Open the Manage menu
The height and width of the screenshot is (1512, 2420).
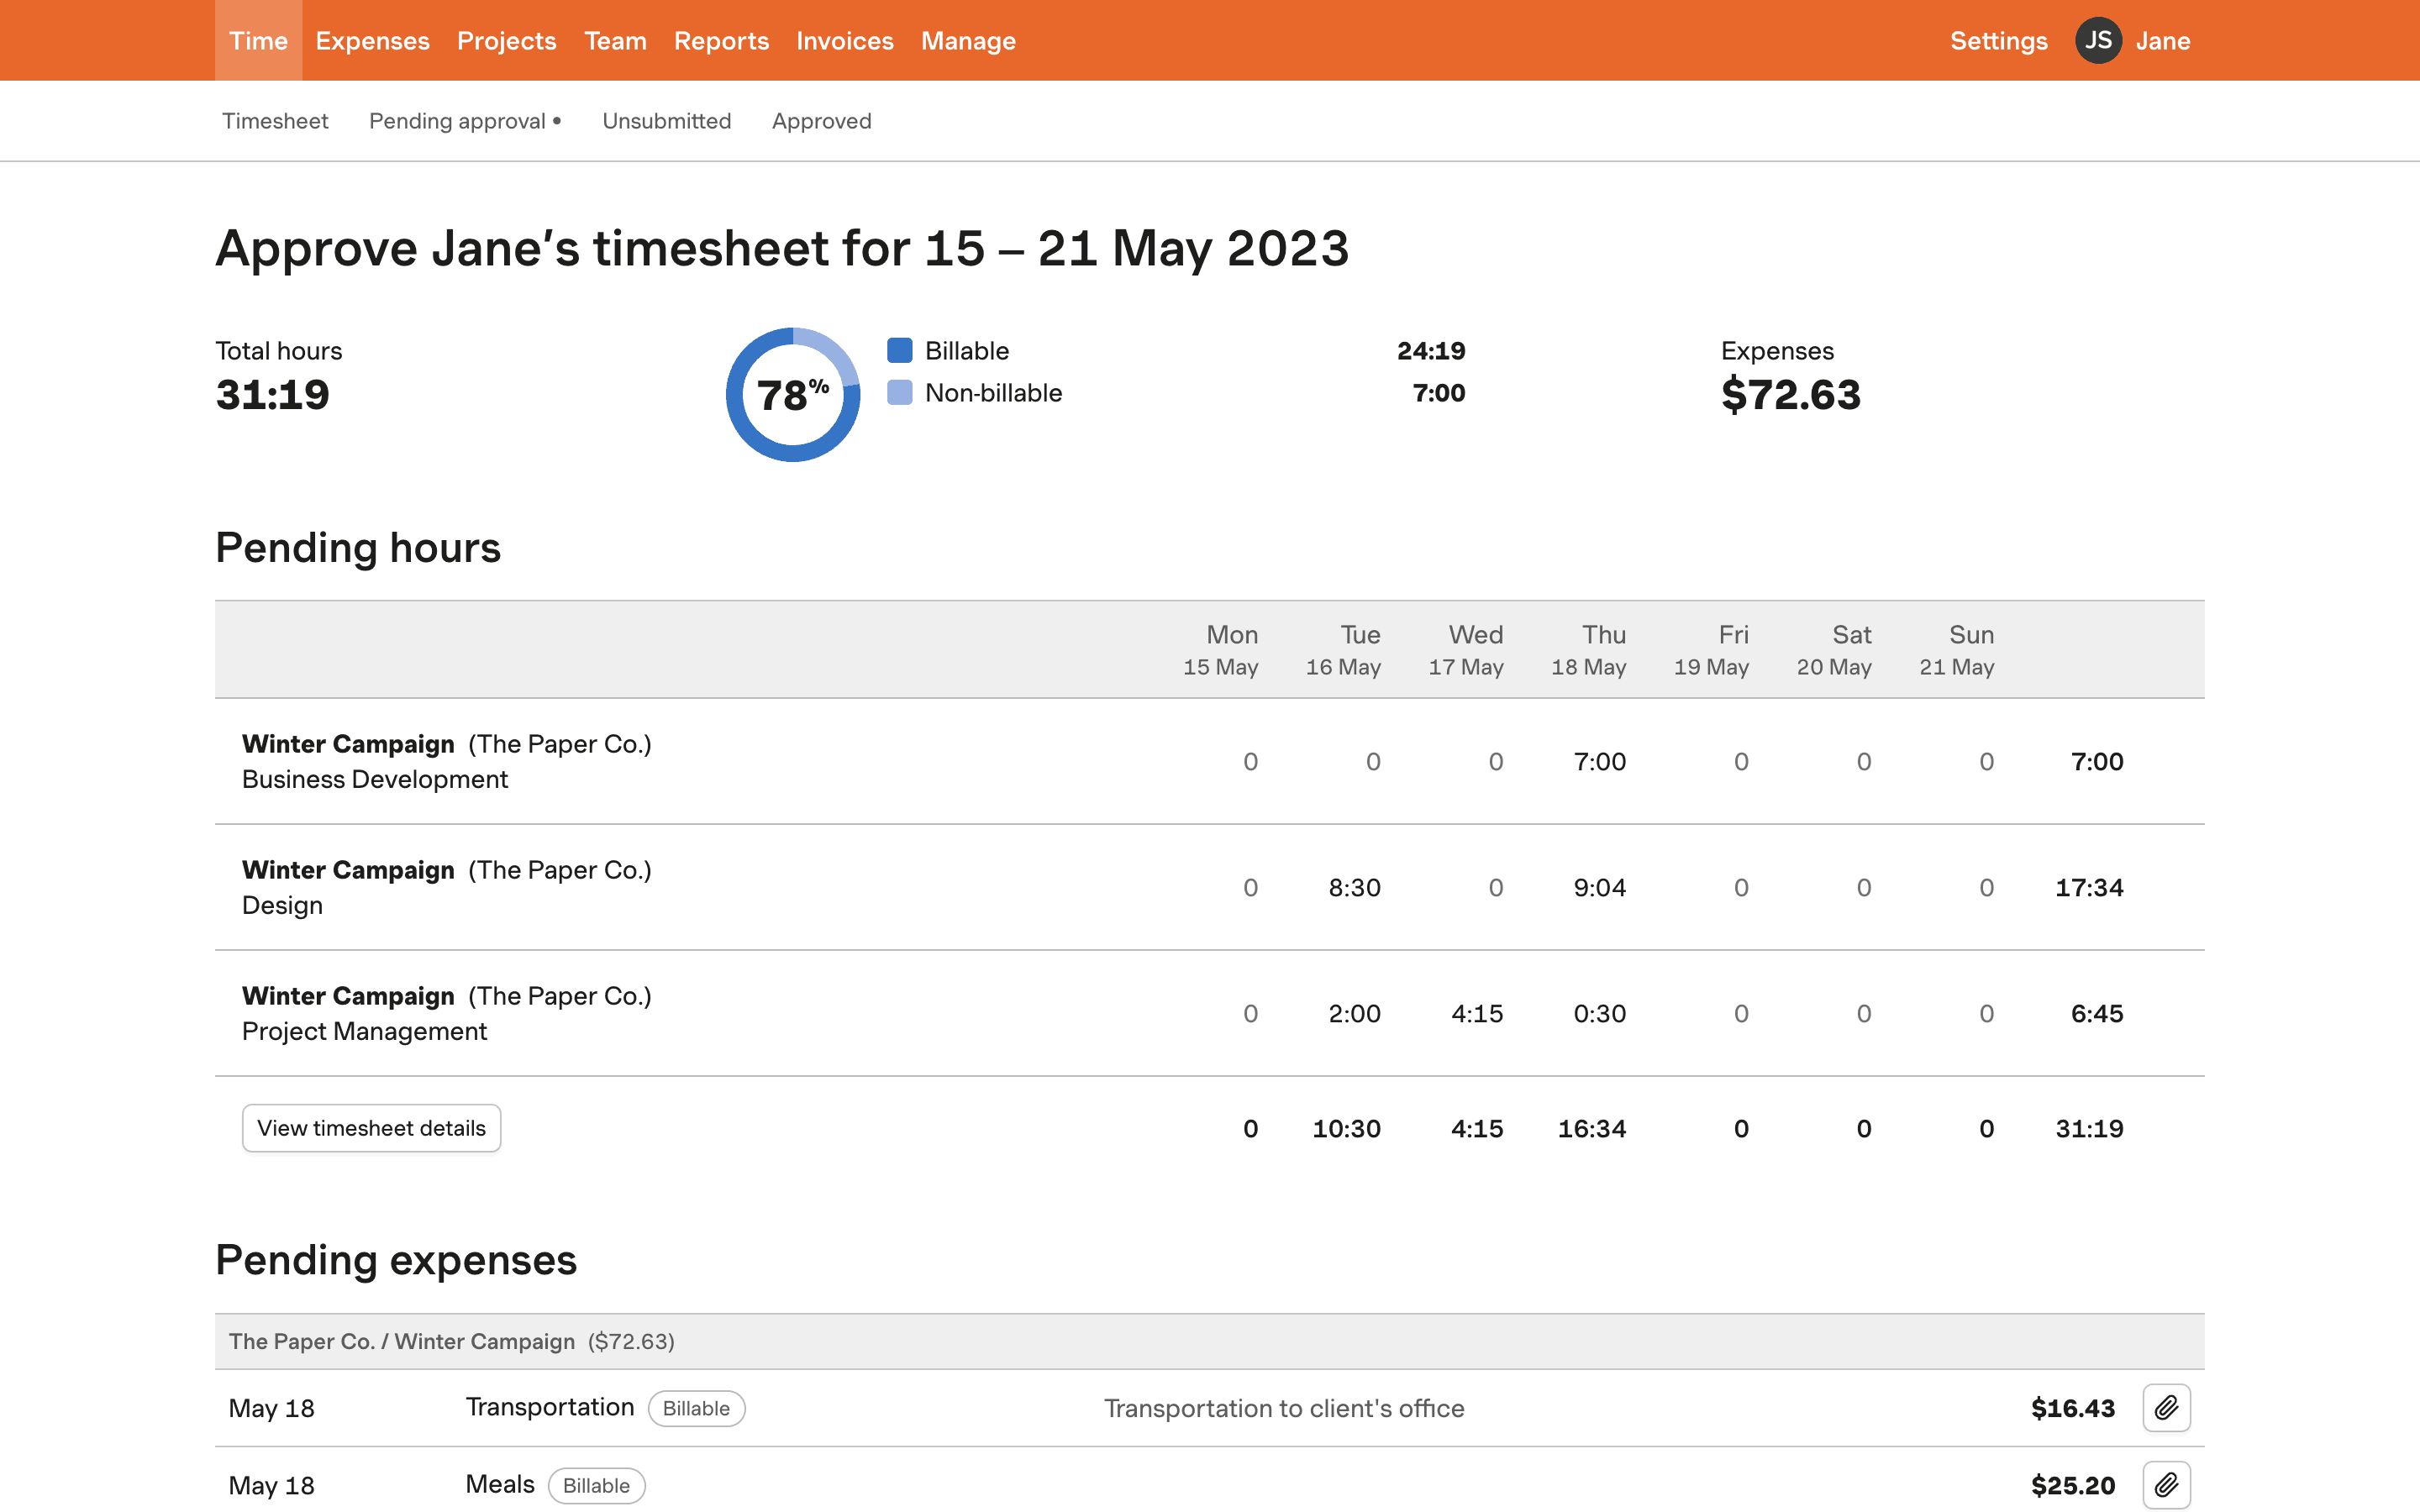[x=967, y=41]
